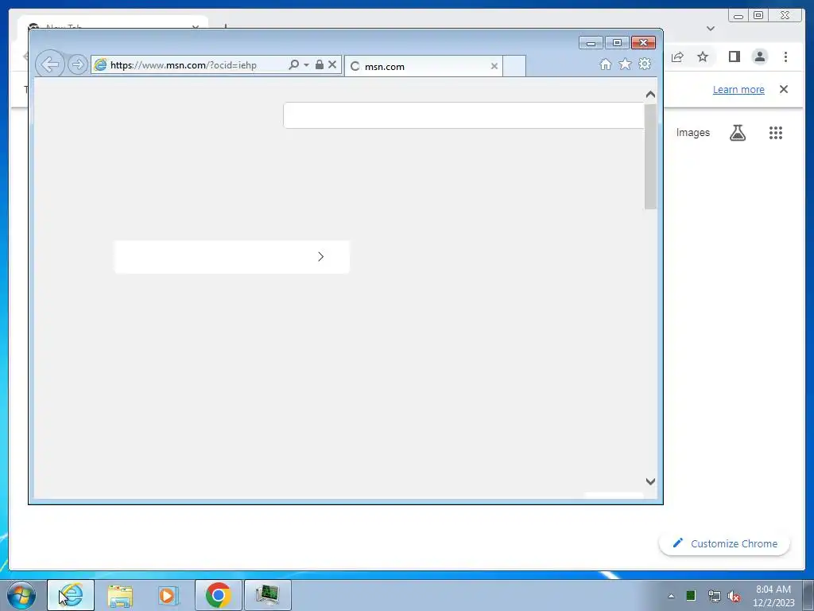Open Search Labs flask icon in Chrome
This screenshot has width=814, height=611.
pos(738,133)
